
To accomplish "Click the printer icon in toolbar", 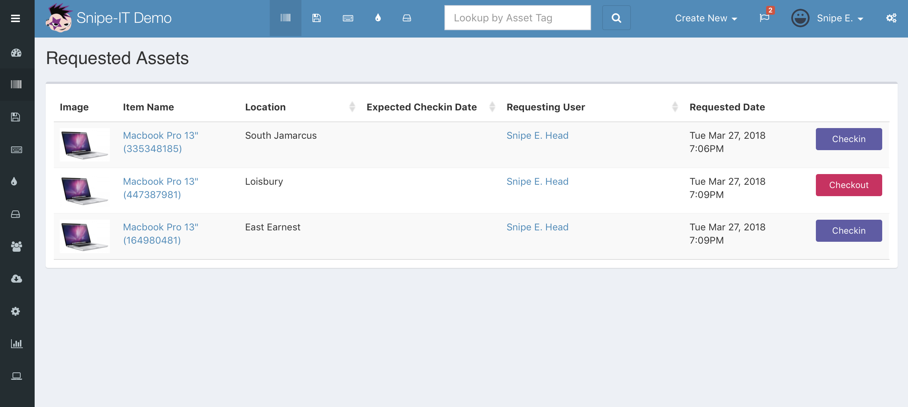I will [407, 18].
